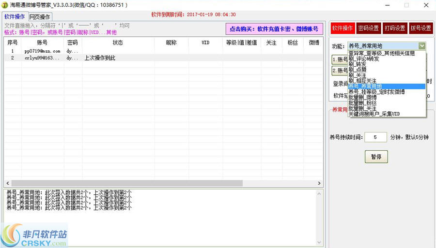Image resolution: width=436 pixels, height=248 pixels.
Task: Open the 密码设置 tab
Action: pyautogui.click(x=369, y=28)
